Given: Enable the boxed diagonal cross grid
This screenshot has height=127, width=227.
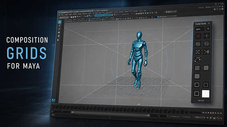Looking at the screenshot, I should (198, 52).
